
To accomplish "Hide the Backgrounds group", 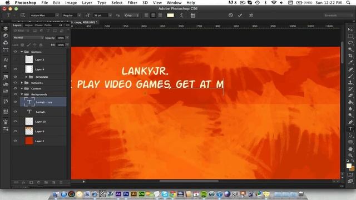I will [15, 94].
